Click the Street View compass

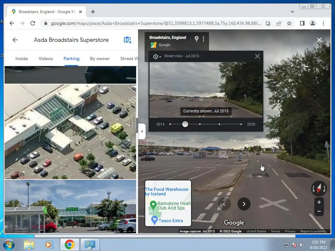[x=319, y=189]
